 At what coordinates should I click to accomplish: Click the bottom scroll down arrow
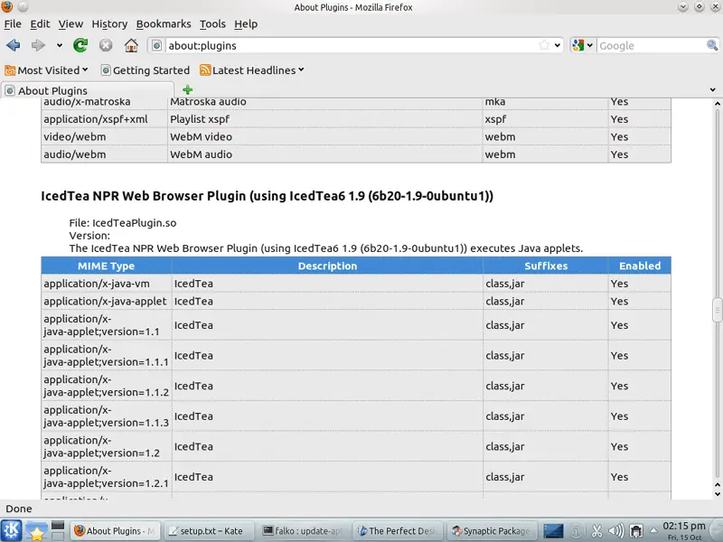click(717, 493)
